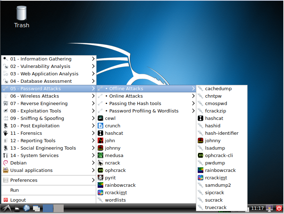Viewport: 284px width, 214px height.
Task: Select pwdump entry
Action: (222, 163)
